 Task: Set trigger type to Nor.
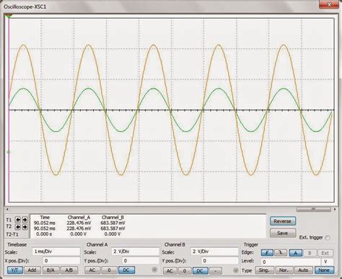284,270
